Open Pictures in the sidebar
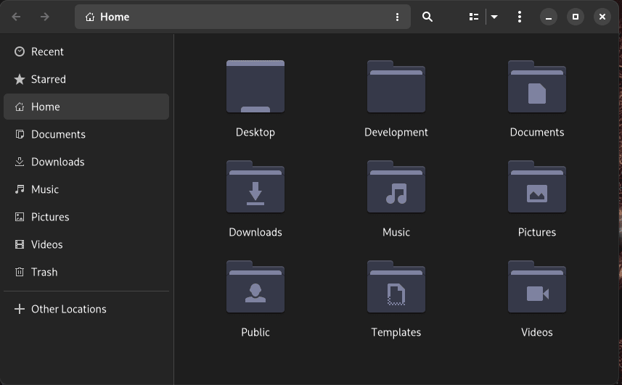Viewport: 622px width, 385px height. pos(86,217)
